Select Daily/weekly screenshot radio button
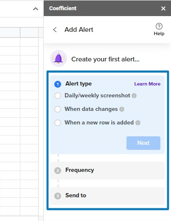Screen dimensions: 171x221 click(x=58, y=96)
